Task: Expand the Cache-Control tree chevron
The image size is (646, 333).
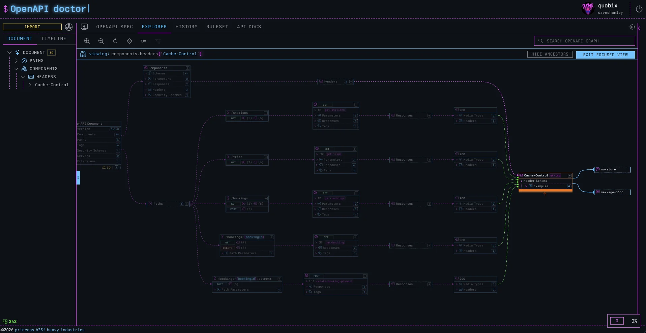Action: coord(30,85)
